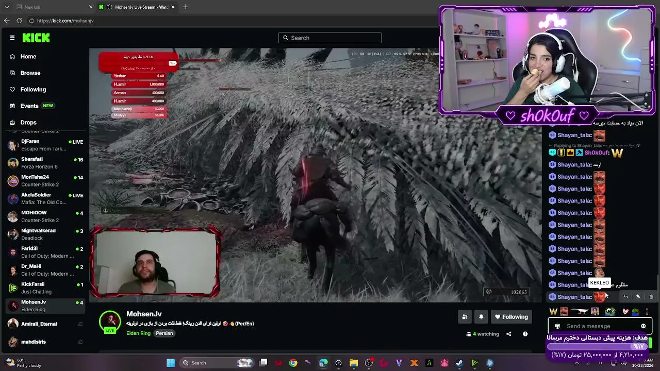The height and width of the screenshot is (371, 660).
Task: Mute the MohsenJv Live Stream tab audio
Action: pos(109,7)
